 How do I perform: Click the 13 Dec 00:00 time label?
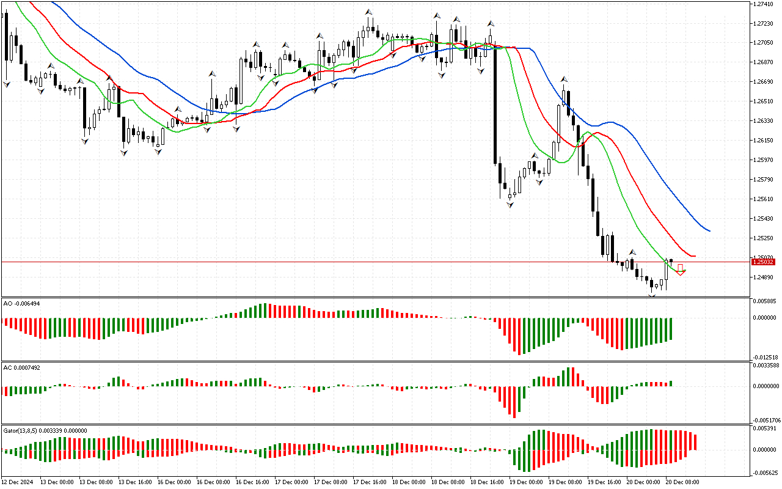[x=57, y=482]
